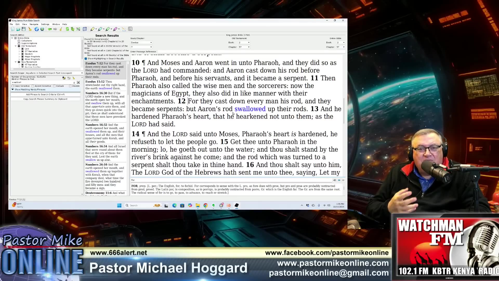Click the green refresh arrows icon

pyautogui.click(x=67, y=29)
